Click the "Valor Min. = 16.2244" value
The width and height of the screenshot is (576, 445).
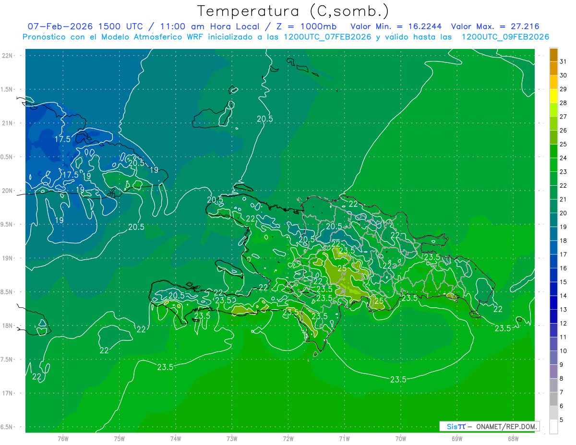[396, 26]
